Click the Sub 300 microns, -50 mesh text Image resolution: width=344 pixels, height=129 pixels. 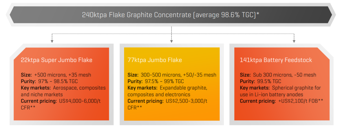[x=285, y=75]
